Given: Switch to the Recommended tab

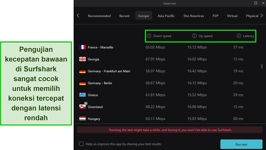Looking at the screenshot, I should point(99,16).
